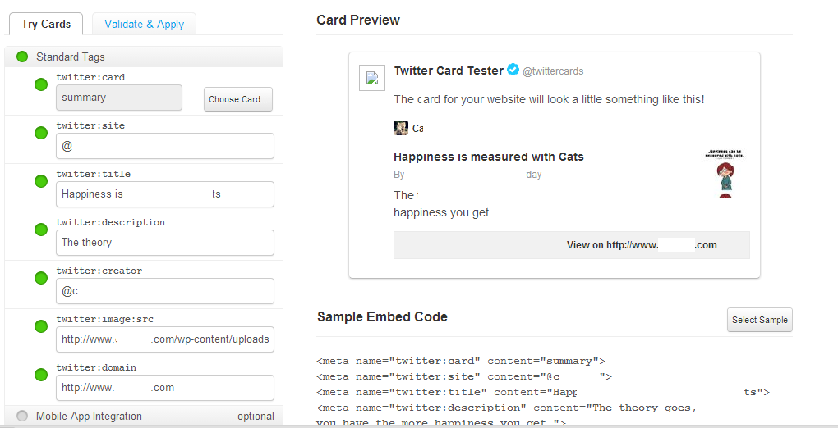Click into the twitter:description input field
The image size is (838, 428).
(165, 242)
